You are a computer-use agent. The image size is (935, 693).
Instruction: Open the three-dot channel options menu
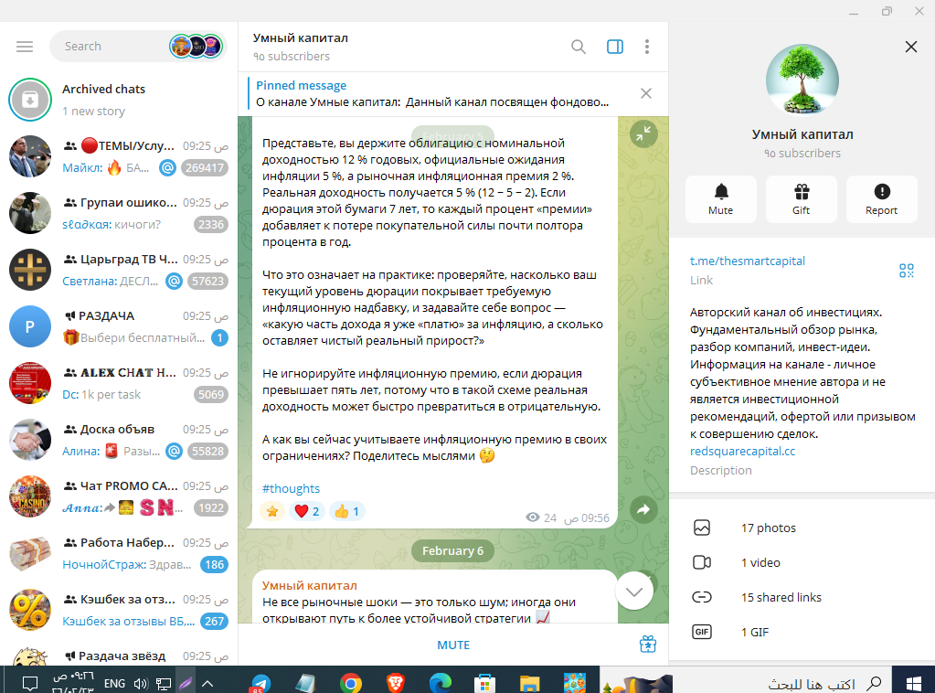pos(647,47)
